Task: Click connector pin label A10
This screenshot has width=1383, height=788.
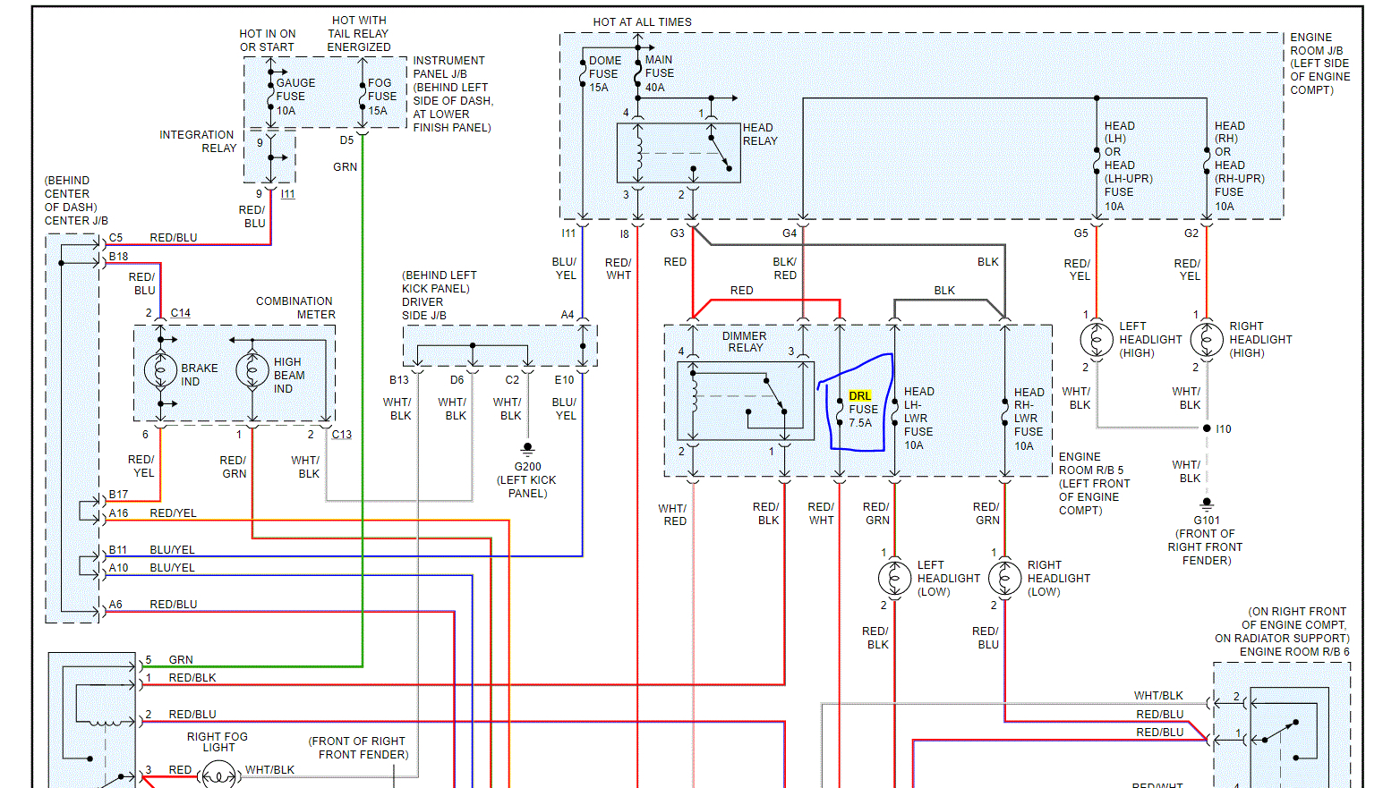Action: (x=118, y=568)
